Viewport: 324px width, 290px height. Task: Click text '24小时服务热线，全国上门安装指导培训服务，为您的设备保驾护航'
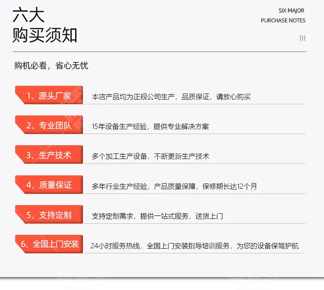(x=195, y=246)
